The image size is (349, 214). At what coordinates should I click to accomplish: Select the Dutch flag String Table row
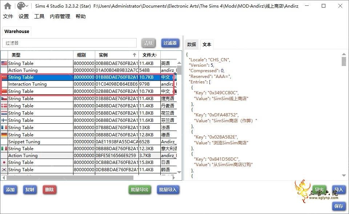89,113
